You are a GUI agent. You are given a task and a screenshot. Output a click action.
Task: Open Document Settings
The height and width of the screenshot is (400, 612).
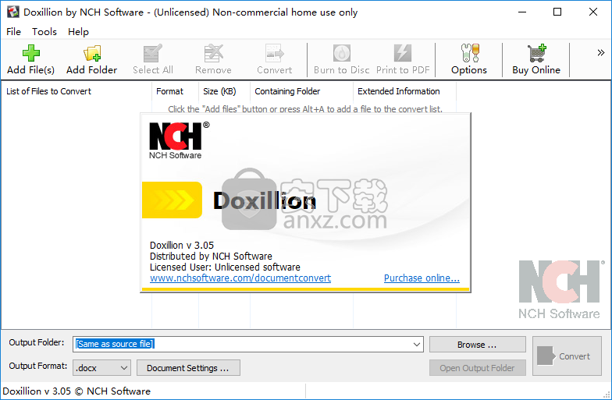[188, 368]
